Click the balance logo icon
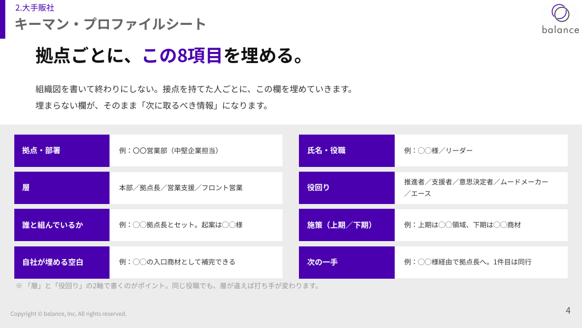The image size is (582, 328). pos(560,13)
